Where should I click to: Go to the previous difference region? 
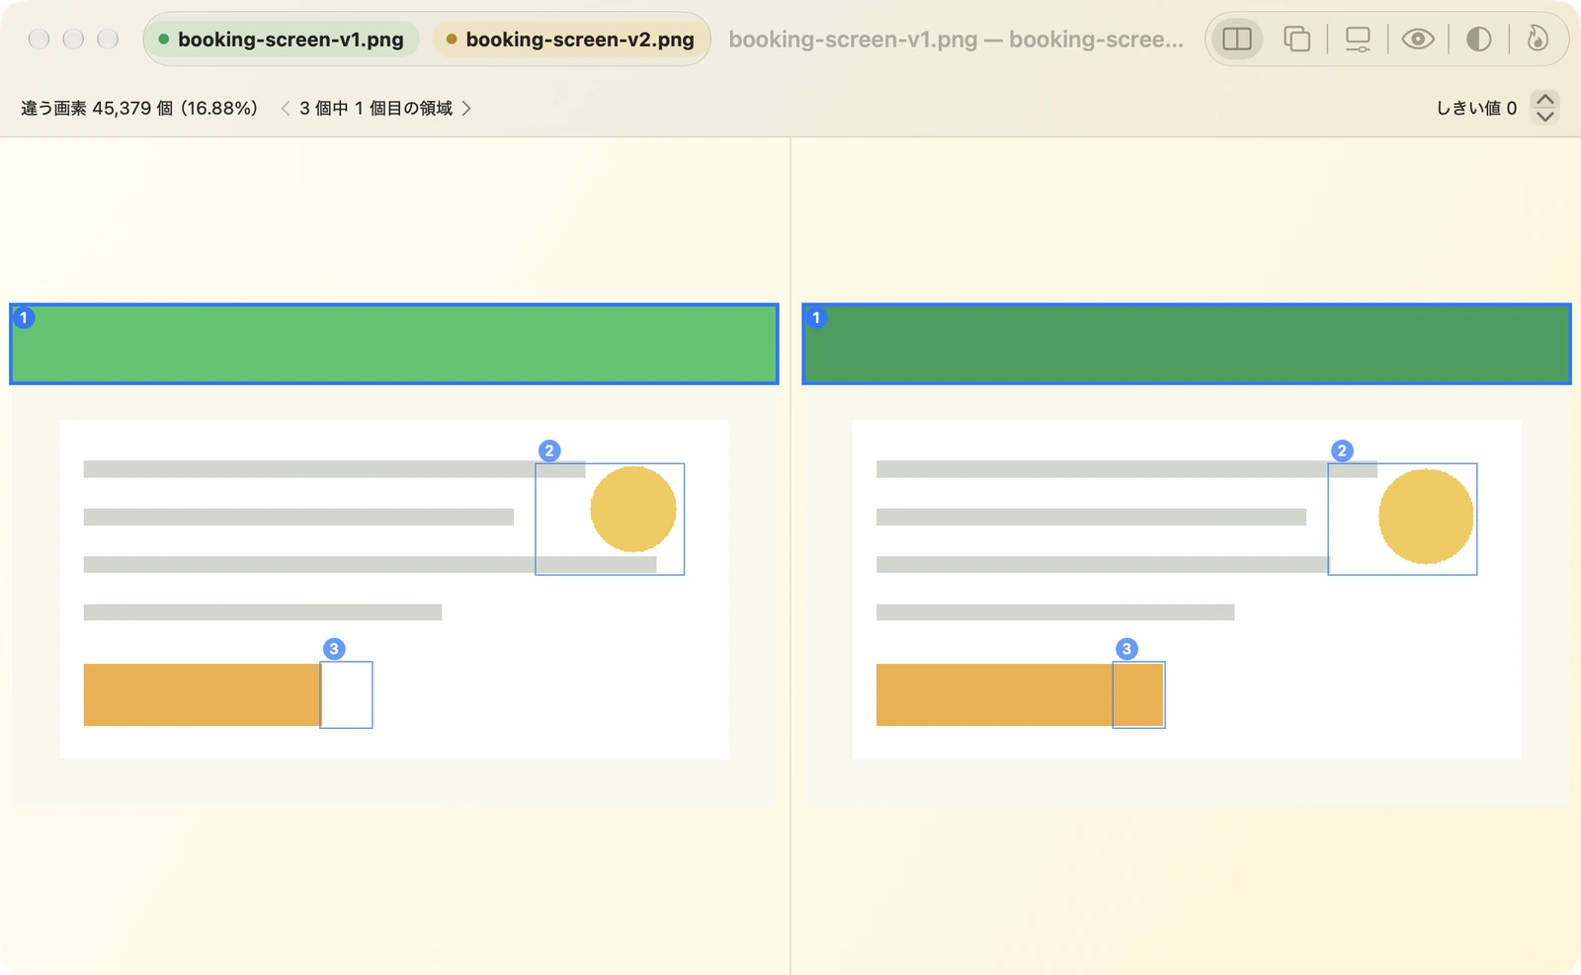pyautogui.click(x=286, y=108)
